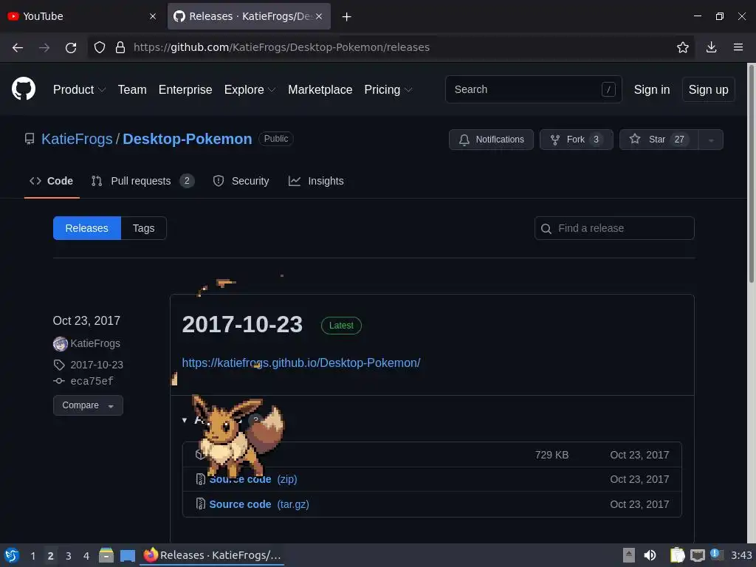756x567 pixels.
Task: Open the Desktop-Pokemon repository link
Action: pos(187,139)
